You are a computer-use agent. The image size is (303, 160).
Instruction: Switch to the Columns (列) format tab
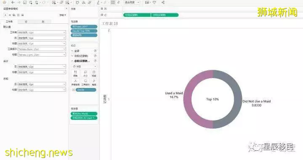(43, 22)
